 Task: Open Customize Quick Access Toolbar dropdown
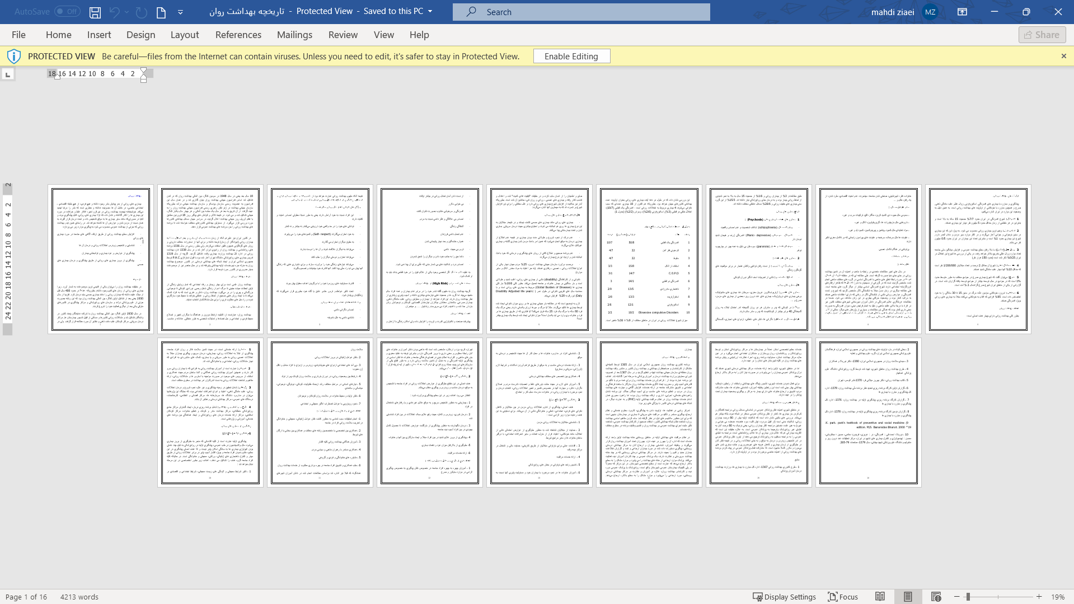(180, 12)
